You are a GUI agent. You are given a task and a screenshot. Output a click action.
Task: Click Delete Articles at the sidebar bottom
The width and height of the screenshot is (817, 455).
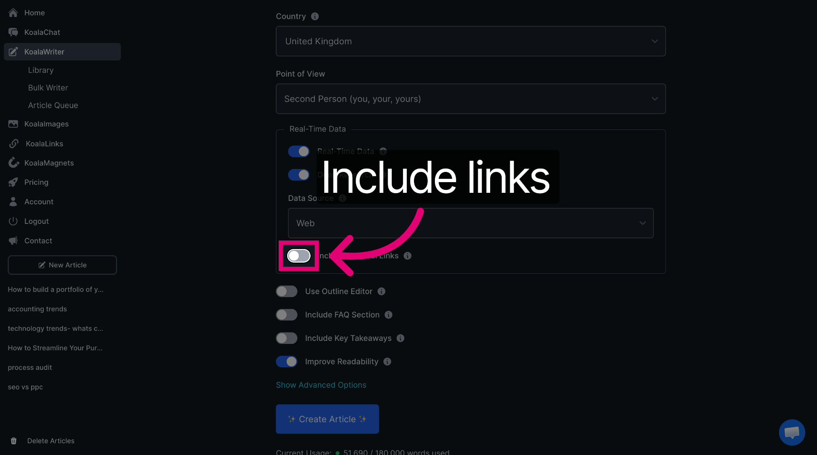(x=51, y=441)
